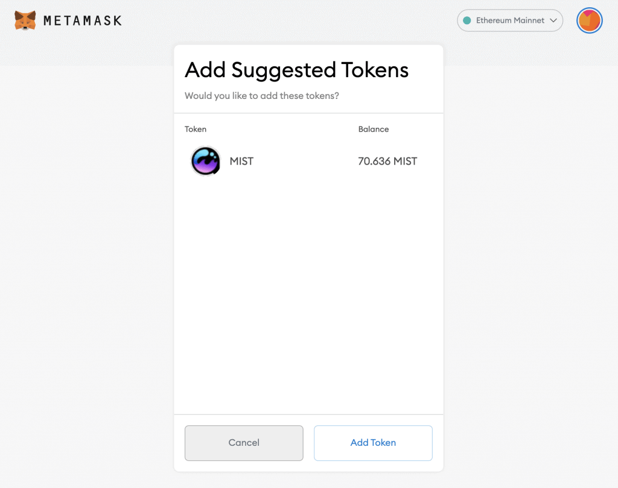Click the MIST token logo icon
Viewport: 618px width, 488px height.
[x=205, y=161]
